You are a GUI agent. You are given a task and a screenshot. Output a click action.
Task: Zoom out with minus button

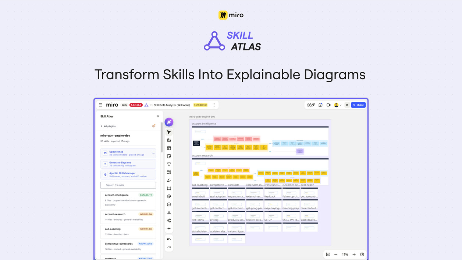(x=336, y=254)
